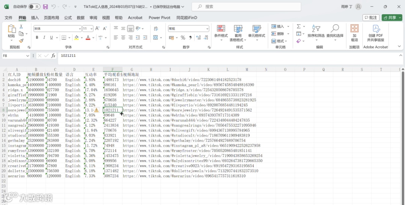Screen dimensions: 405x205
Task: Open the font name dropdown (宋体)
Action: pyautogui.click(x=80, y=28)
